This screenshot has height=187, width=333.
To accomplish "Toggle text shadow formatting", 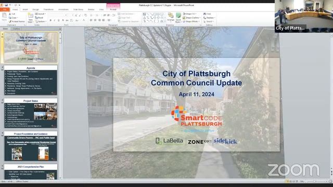I will tap(63, 20).
